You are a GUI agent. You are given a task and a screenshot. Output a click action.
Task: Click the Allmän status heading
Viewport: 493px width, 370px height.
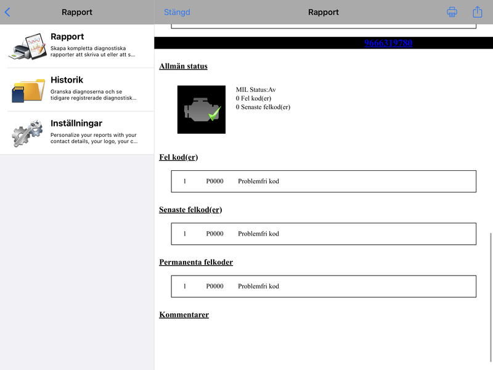tap(183, 66)
